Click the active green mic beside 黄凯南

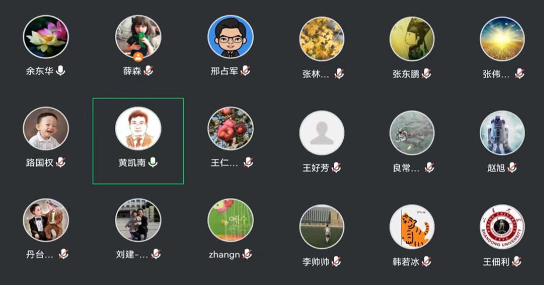153,162
